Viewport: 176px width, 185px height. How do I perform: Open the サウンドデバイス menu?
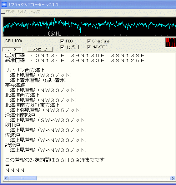(15, 12)
